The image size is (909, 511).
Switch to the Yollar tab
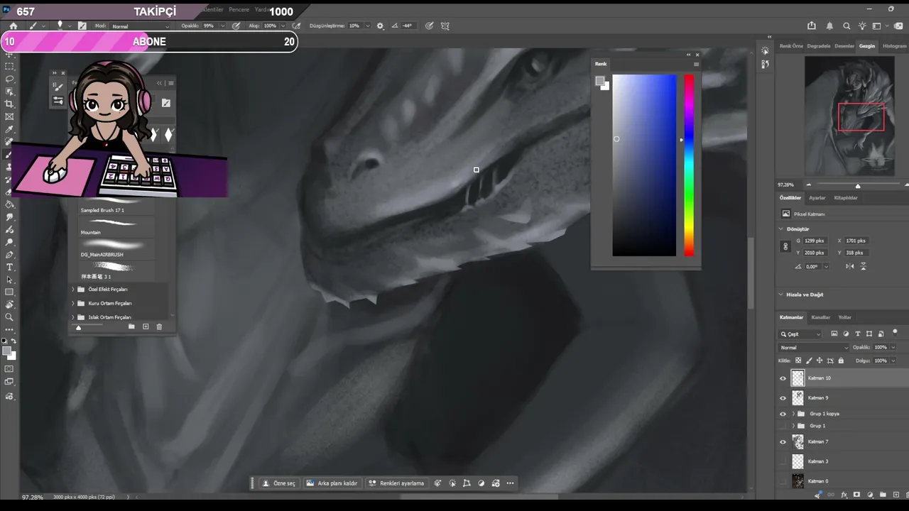844,317
